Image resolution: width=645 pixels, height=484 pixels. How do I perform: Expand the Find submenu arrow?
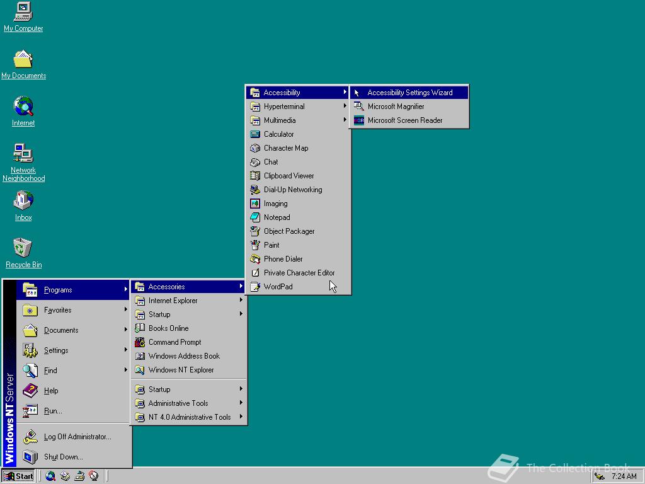point(125,370)
